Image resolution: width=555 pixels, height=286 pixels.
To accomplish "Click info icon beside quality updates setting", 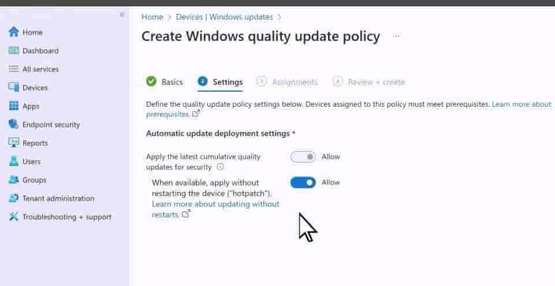I will [x=220, y=167].
